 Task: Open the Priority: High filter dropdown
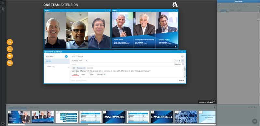point(80,60)
